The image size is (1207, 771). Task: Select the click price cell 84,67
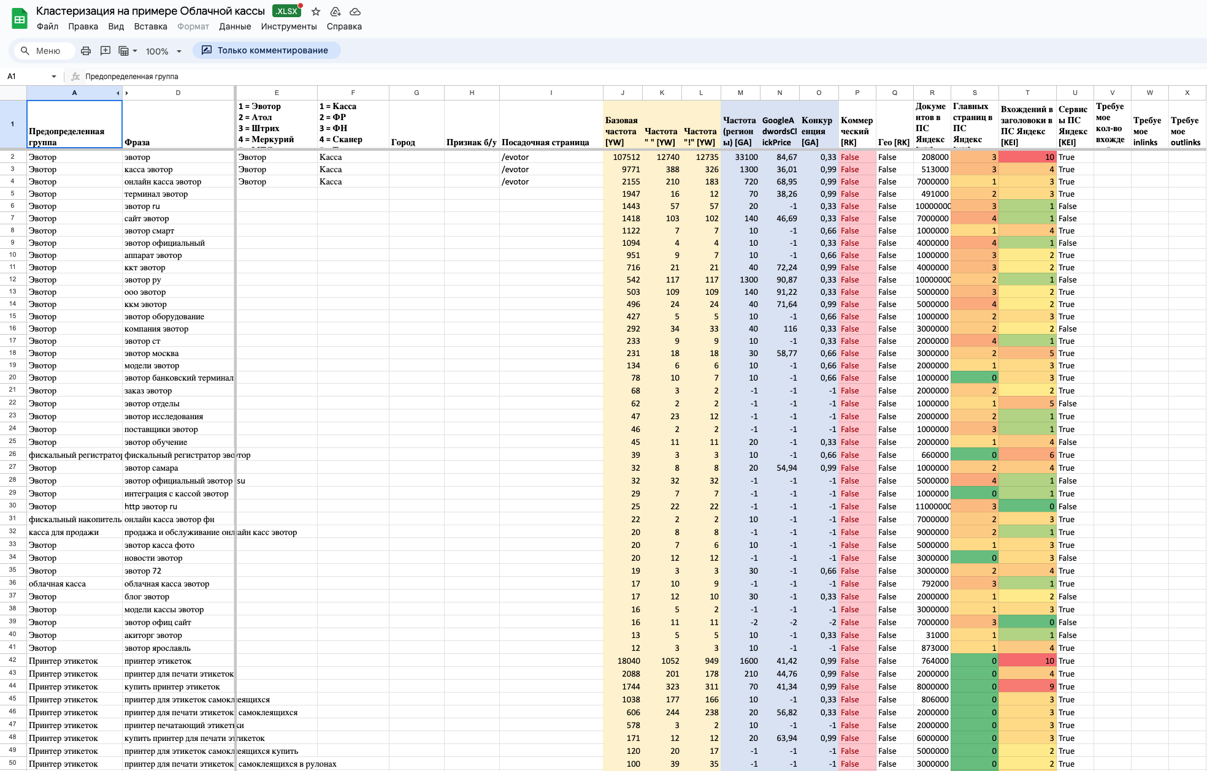point(780,157)
